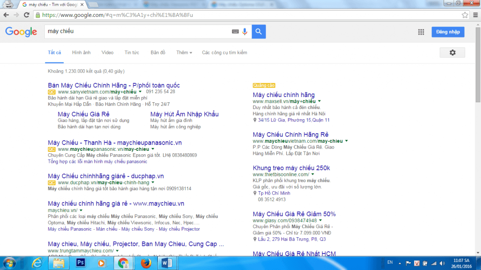Image resolution: width=481 pixels, height=270 pixels.
Task: Switch to the 'Video' tab
Action: 107,53
